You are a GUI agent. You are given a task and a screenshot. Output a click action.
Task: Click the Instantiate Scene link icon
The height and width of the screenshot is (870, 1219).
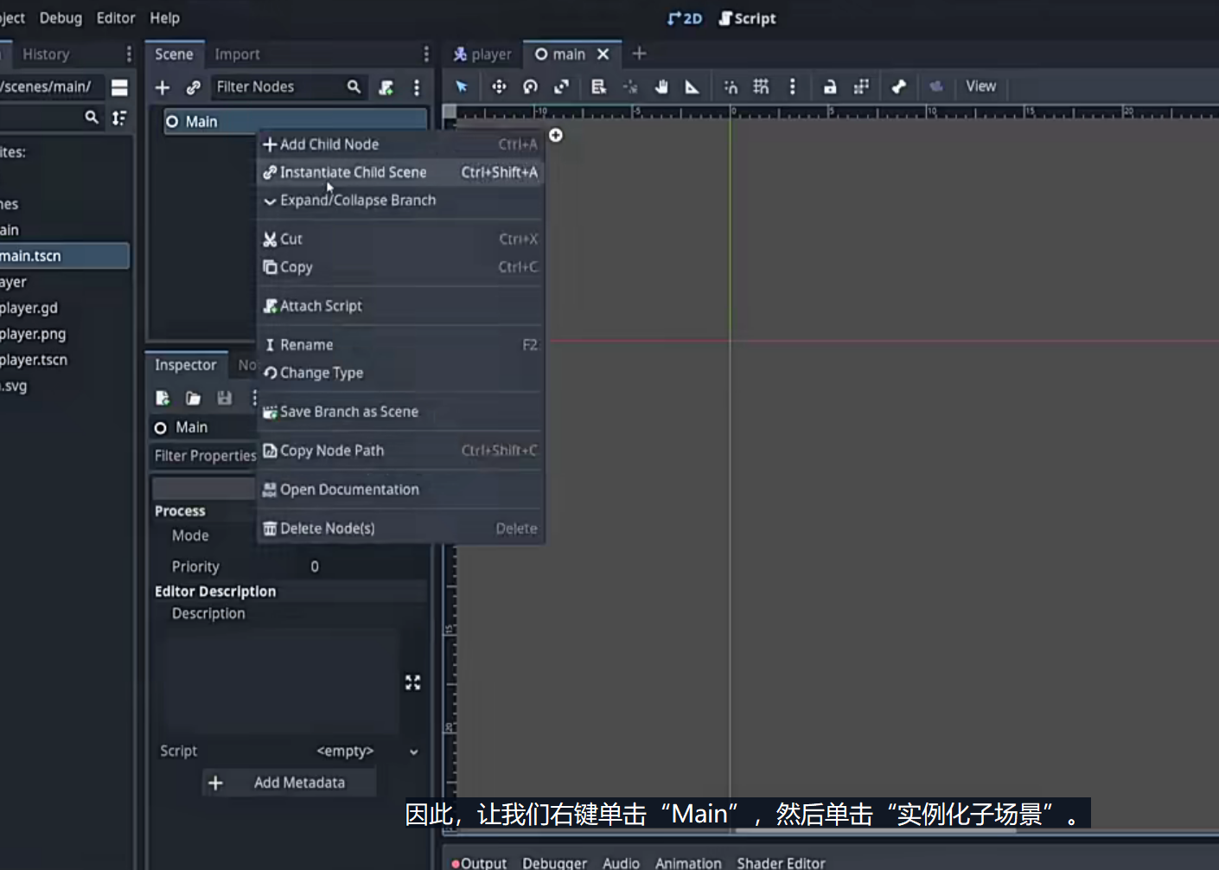(x=194, y=87)
